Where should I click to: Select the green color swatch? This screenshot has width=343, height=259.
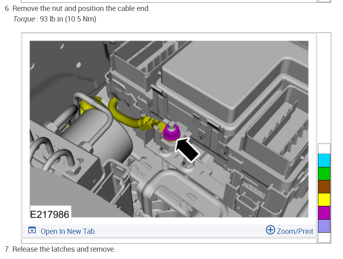[x=324, y=173]
